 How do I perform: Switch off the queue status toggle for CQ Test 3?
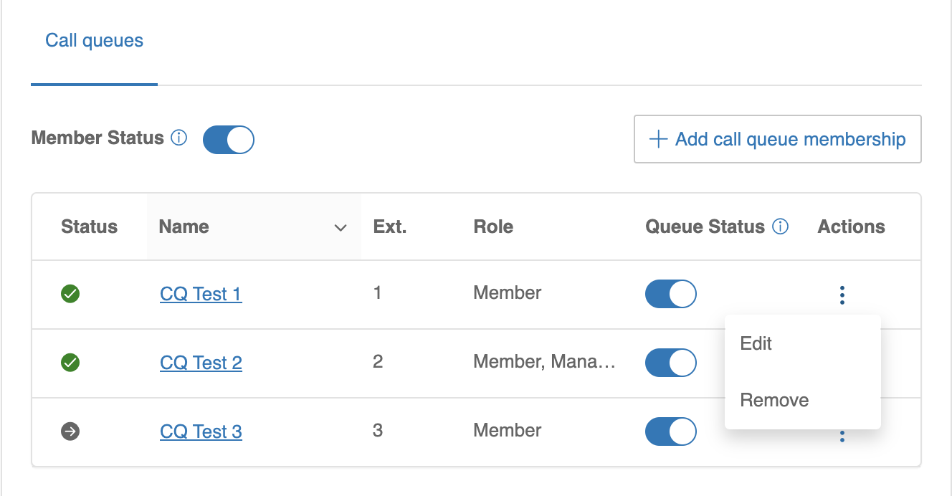click(670, 431)
